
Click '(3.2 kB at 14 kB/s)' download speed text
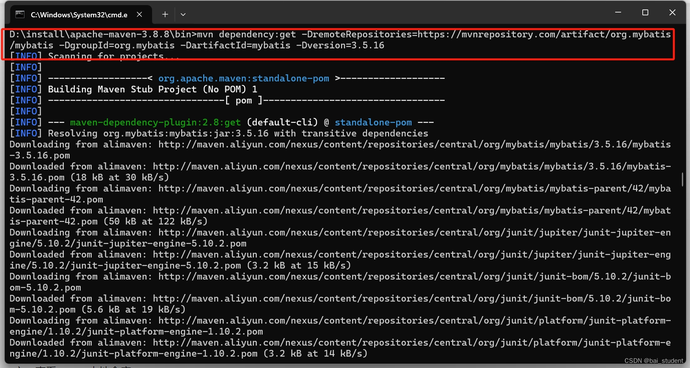pyautogui.click(x=315, y=353)
